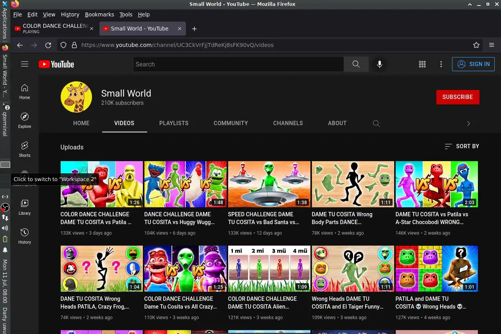Open the 1:09 Alien color dance thumbnail

point(269,269)
